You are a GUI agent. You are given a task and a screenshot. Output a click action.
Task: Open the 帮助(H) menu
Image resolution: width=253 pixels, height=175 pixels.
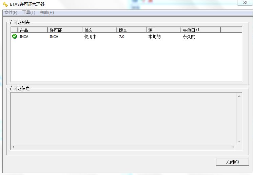(47, 13)
